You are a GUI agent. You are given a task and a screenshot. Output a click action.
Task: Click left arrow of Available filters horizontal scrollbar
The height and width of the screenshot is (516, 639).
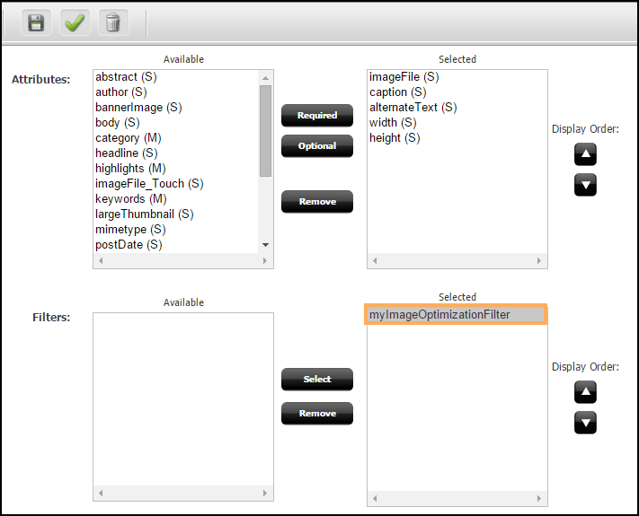(x=101, y=494)
